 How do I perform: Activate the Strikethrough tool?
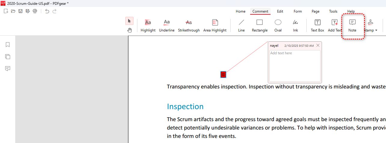[x=189, y=25]
